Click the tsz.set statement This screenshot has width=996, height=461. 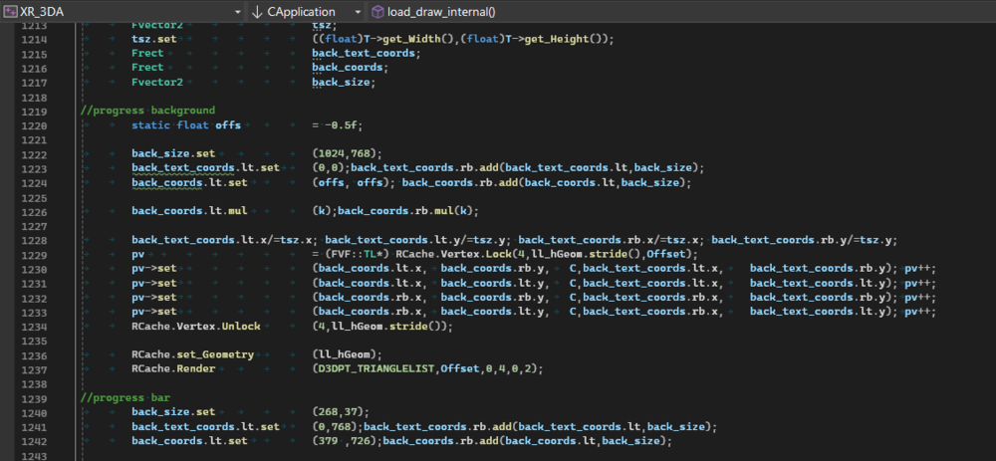coord(154,38)
